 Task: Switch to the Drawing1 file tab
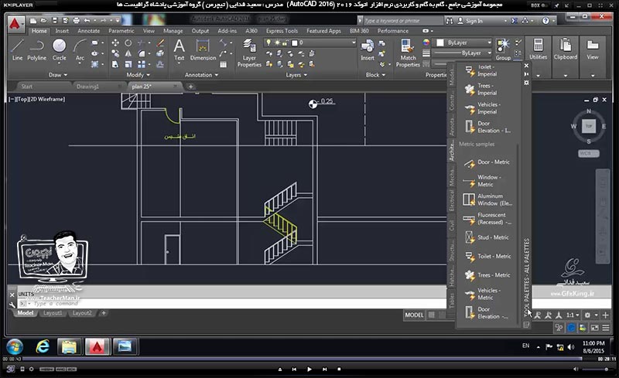[x=87, y=87]
